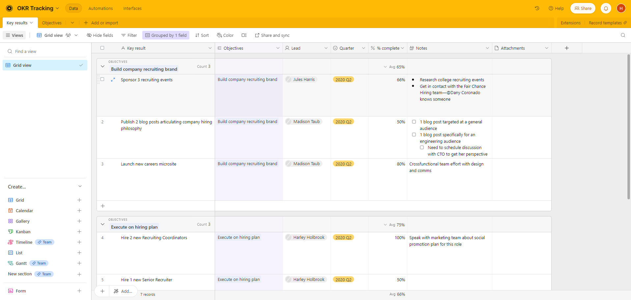Screen dimensions: 631x300
Task: Click the notifications bell icon
Action: click(x=606, y=8)
